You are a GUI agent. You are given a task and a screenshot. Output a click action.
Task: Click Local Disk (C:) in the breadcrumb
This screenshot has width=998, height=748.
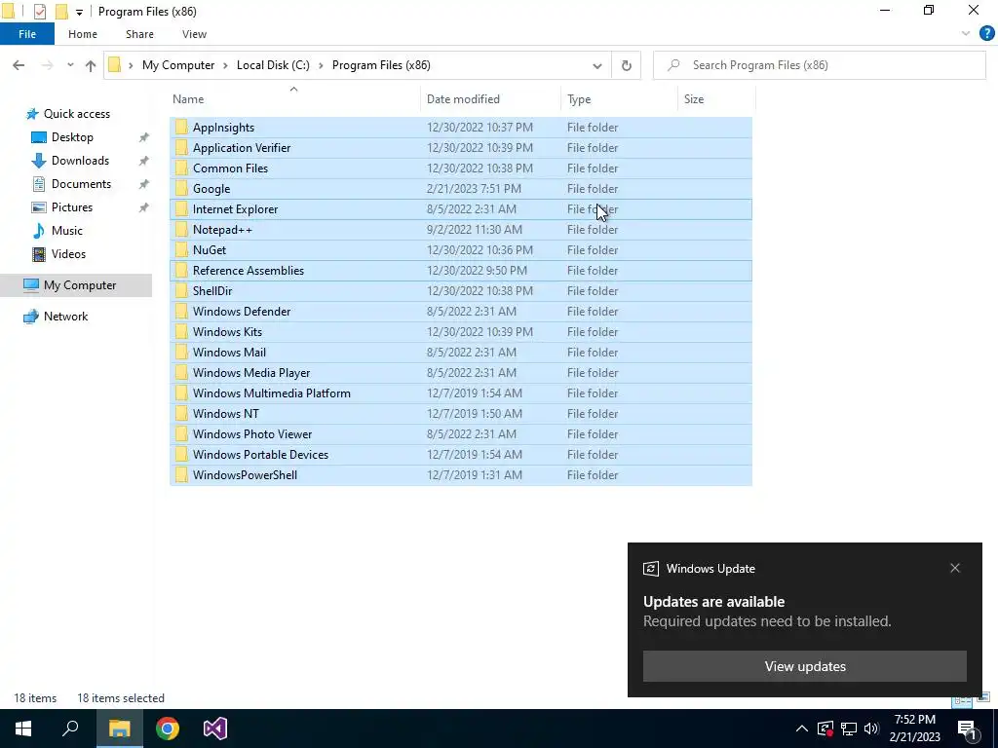pyautogui.click(x=273, y=65)
